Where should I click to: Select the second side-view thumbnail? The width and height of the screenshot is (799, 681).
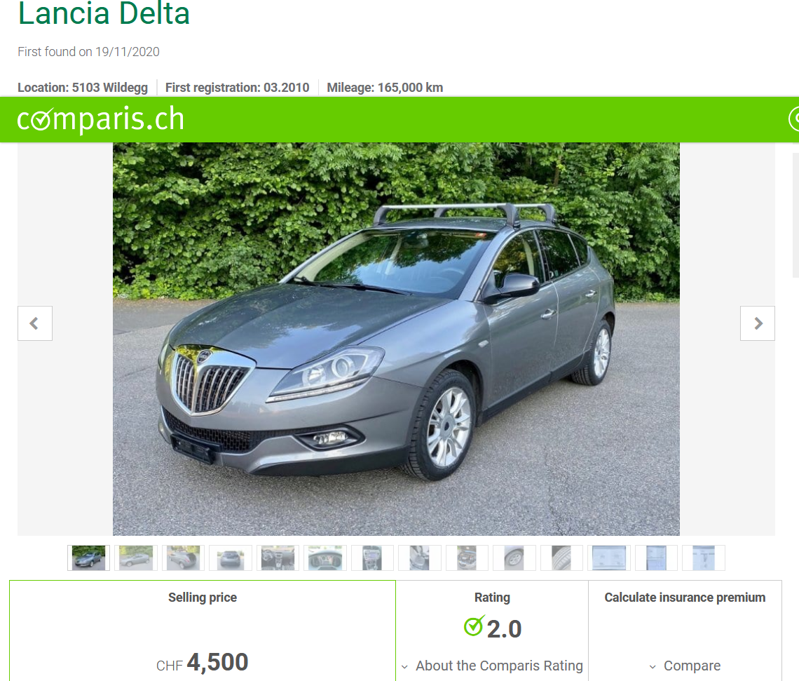(x=135, y=558)
